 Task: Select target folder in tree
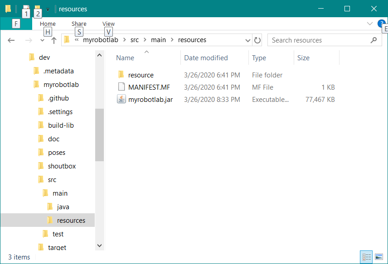[x=57, y=247]
